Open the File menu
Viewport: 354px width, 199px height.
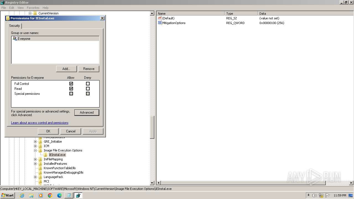coord(4,8)
